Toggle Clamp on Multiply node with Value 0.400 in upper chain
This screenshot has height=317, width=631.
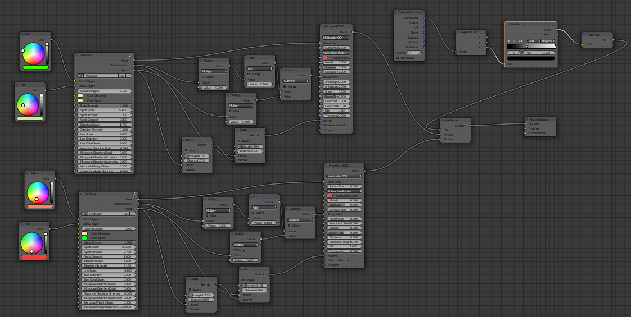click(x=230, y=111)
